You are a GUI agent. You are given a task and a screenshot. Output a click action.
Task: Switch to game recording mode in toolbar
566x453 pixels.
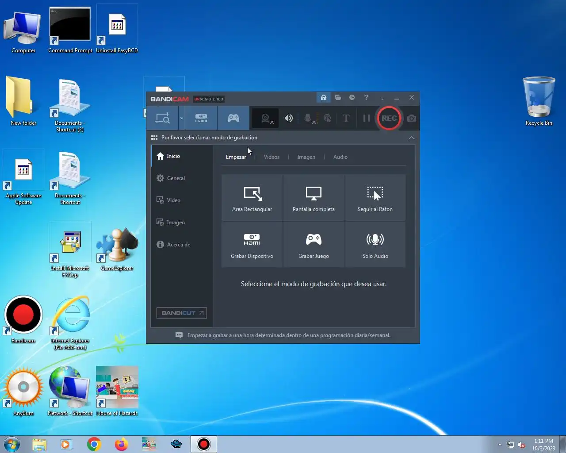[x=233, y=118]
